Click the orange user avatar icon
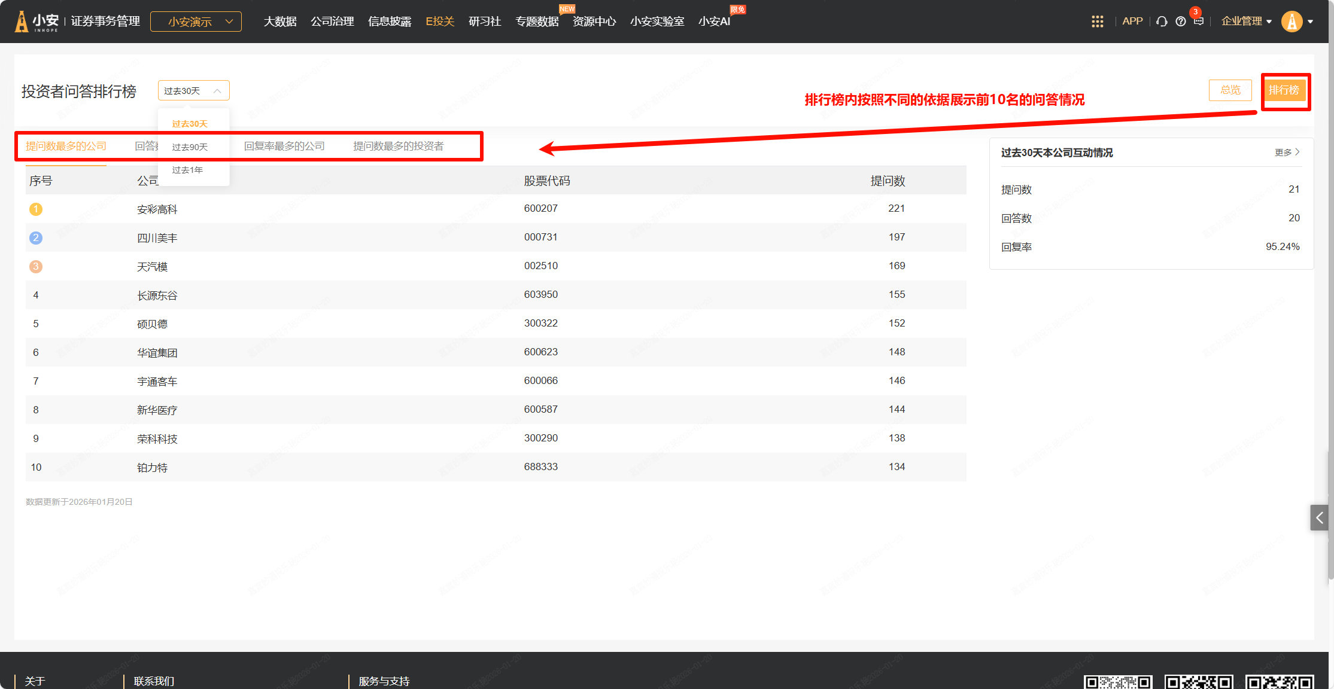This screenshot has height=689, width=1334. tap(1292, 22)
